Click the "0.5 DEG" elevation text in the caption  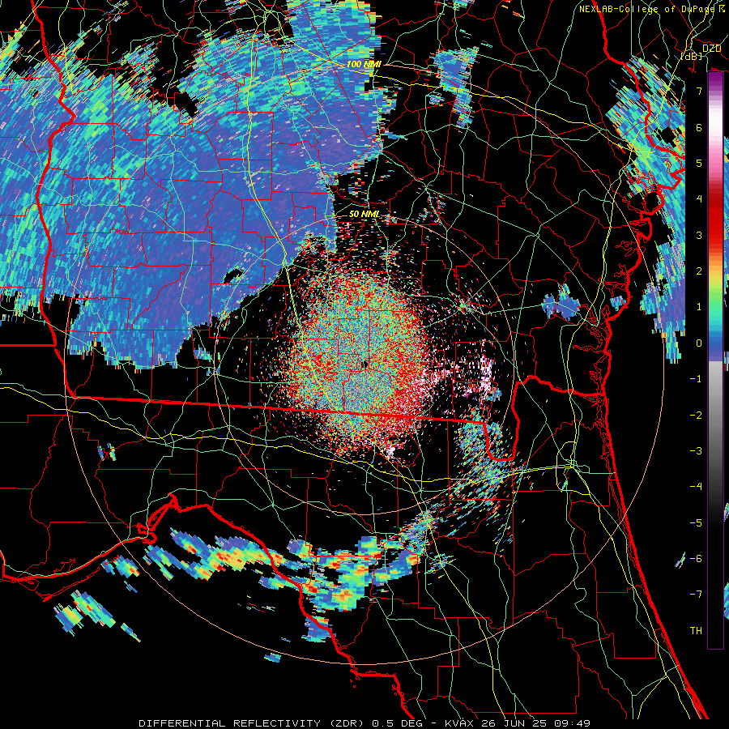point(399,723)
